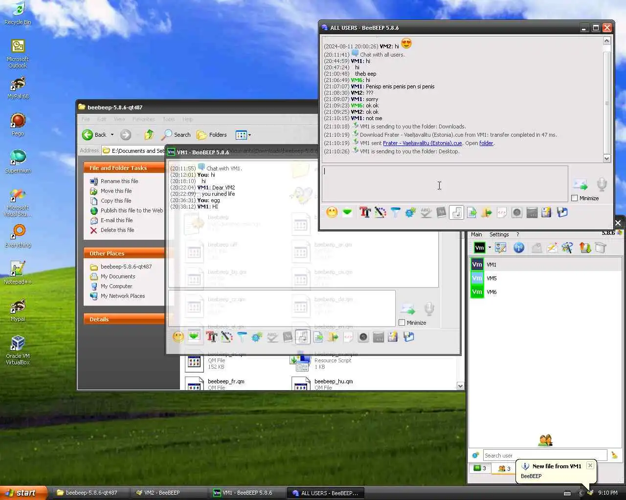626x500 pixels.
Task: Click the blue gear settings icon in ALL USERS toolbar
Action: click(410, 212)
